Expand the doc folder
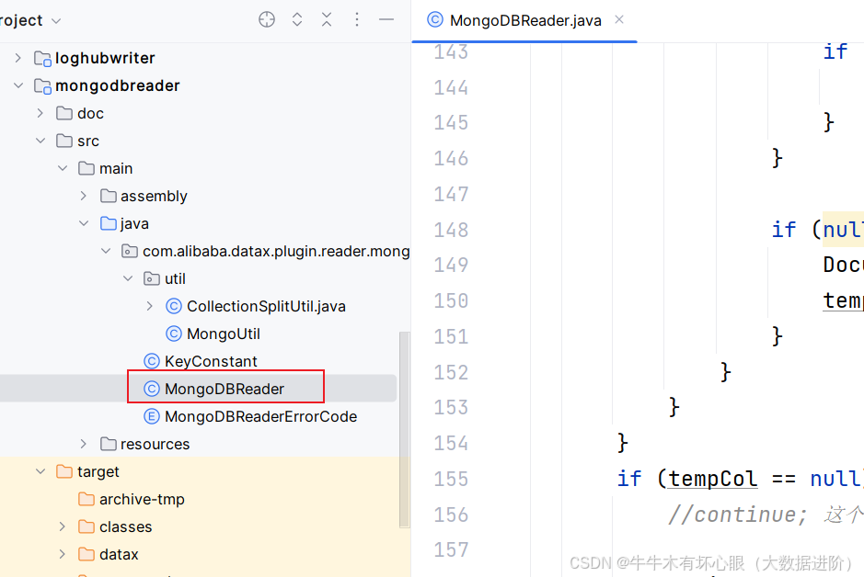The height and width of the screenshot is (577, 864). tap(40, 113)
